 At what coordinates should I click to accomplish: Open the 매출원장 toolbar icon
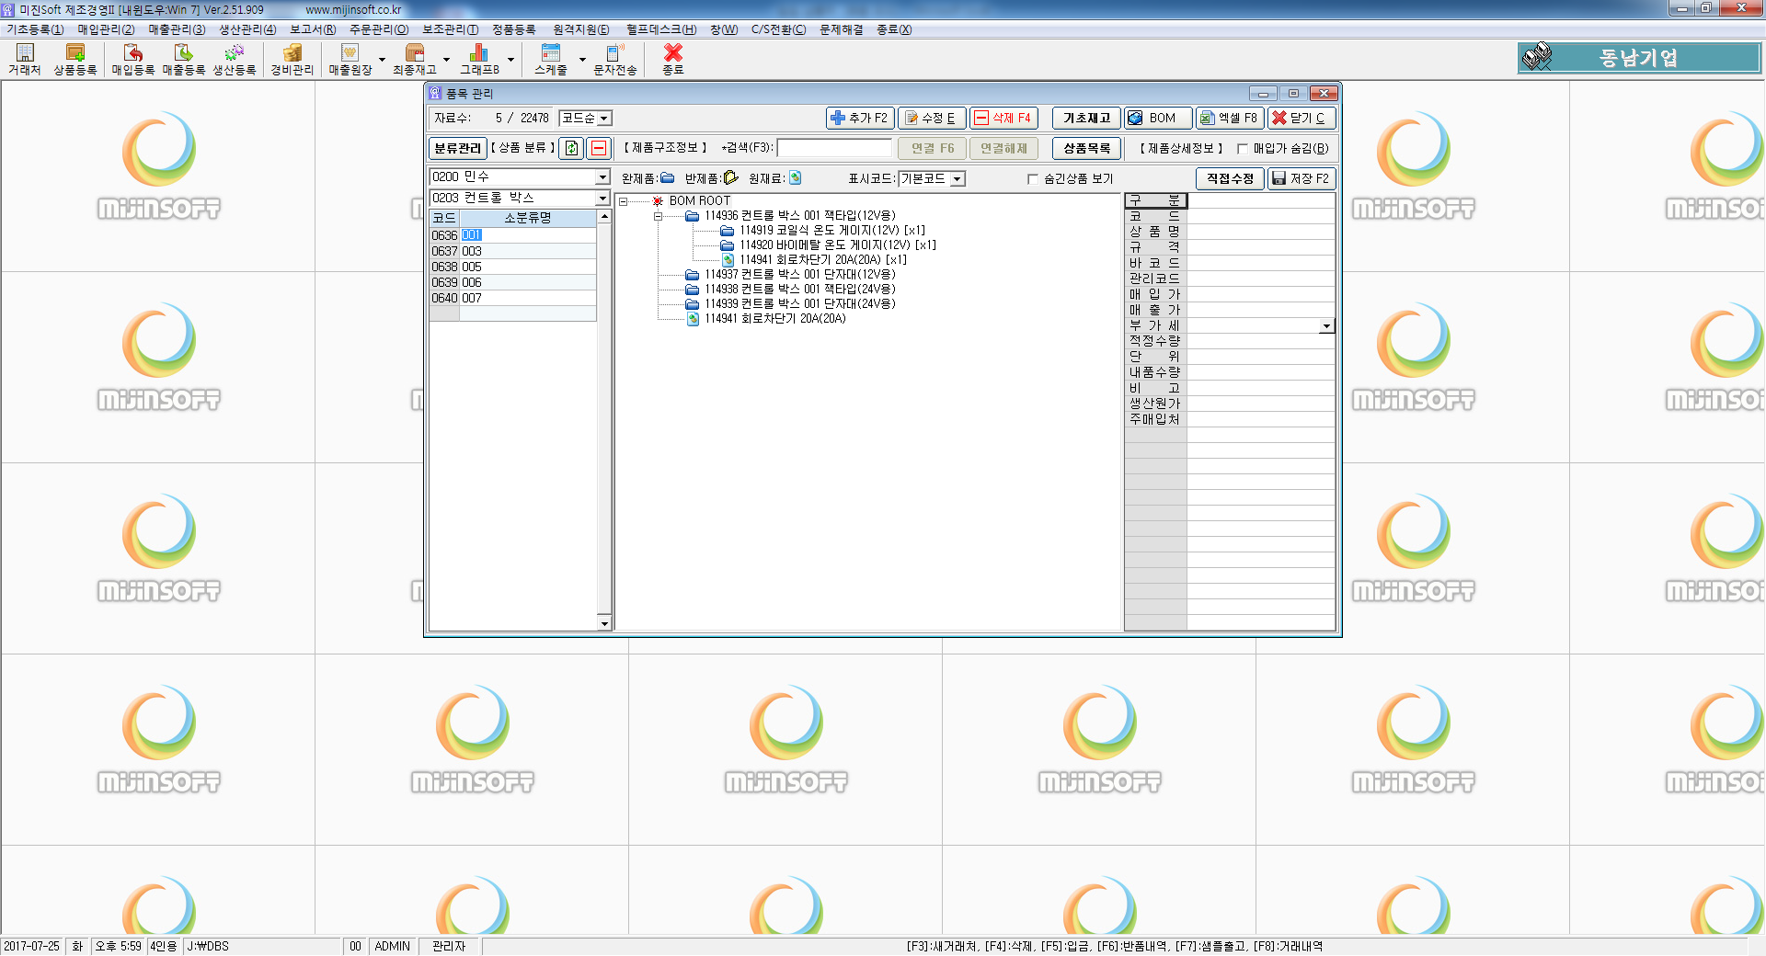[x=350, y=59]
